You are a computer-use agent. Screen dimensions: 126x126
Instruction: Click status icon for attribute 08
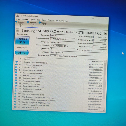click(16, 81)
